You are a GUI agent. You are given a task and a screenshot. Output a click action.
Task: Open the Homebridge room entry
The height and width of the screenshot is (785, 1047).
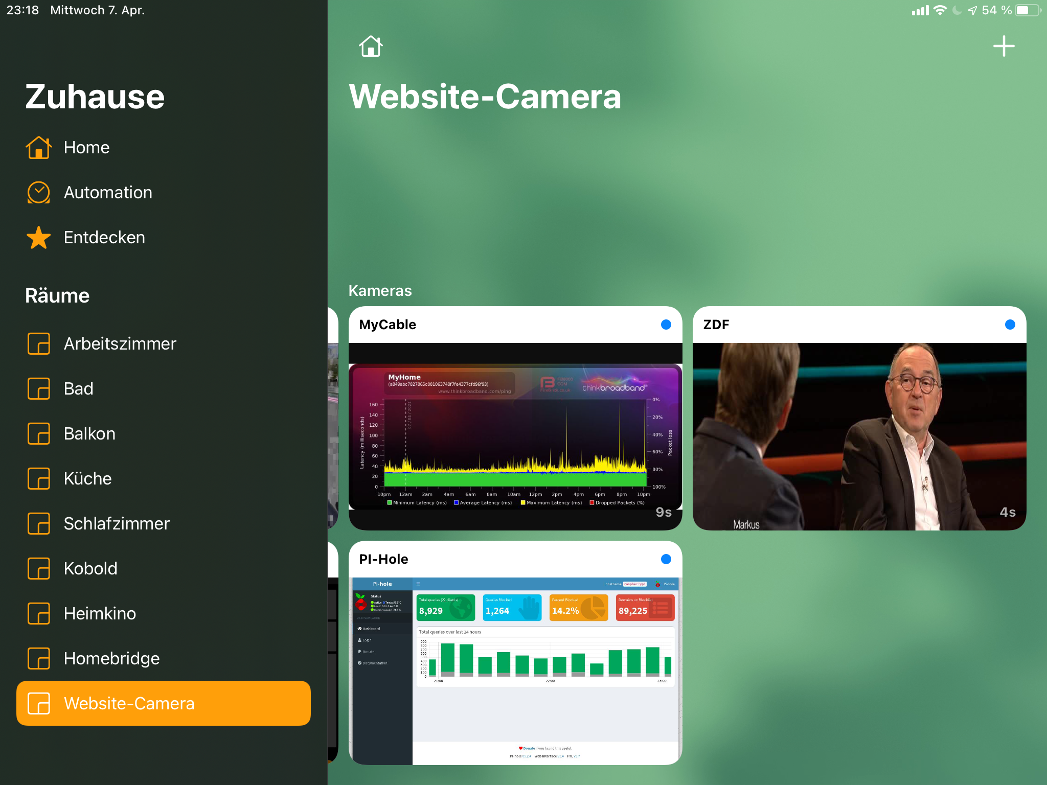tap(111, 659)
